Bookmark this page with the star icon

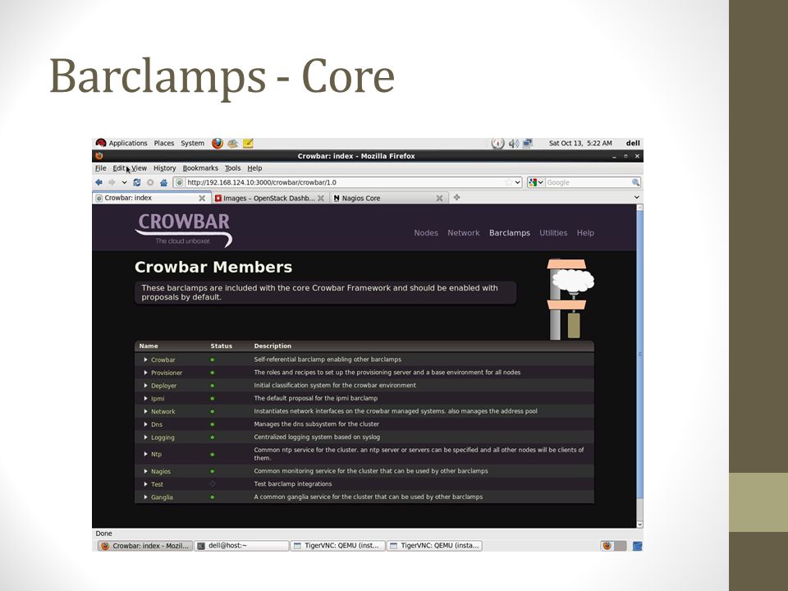pos(509,182)
